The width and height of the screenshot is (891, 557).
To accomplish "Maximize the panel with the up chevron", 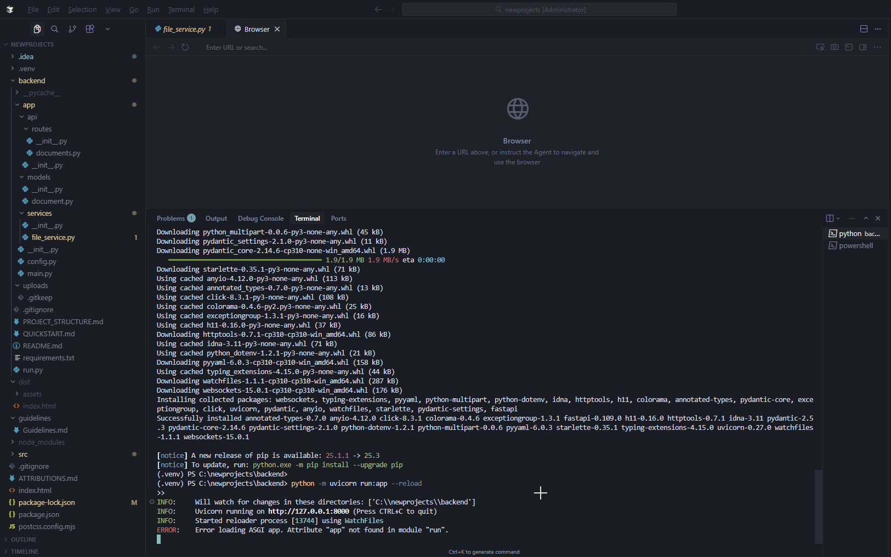I will point(866,219).
